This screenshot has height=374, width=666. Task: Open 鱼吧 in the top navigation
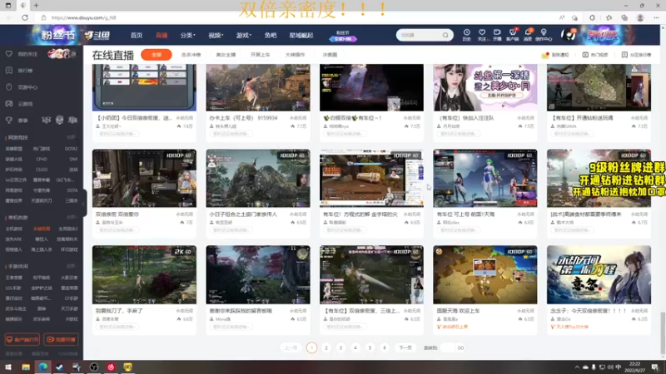270,35
